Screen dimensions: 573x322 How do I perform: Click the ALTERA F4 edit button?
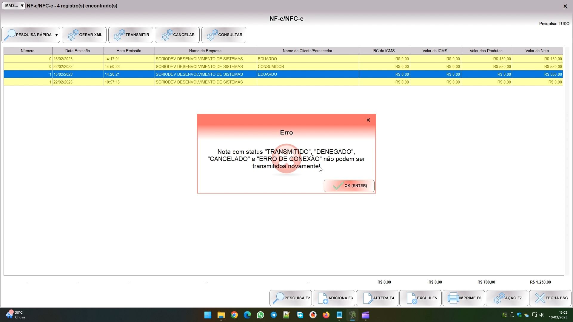coord(377,298)
